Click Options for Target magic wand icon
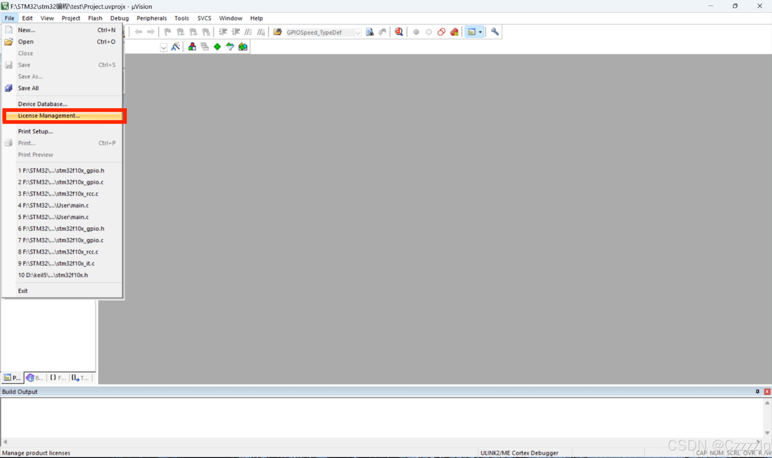 pos(175,47)
